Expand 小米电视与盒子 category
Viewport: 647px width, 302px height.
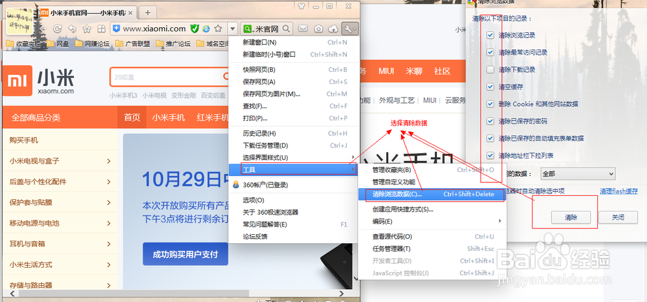[109, 161]
